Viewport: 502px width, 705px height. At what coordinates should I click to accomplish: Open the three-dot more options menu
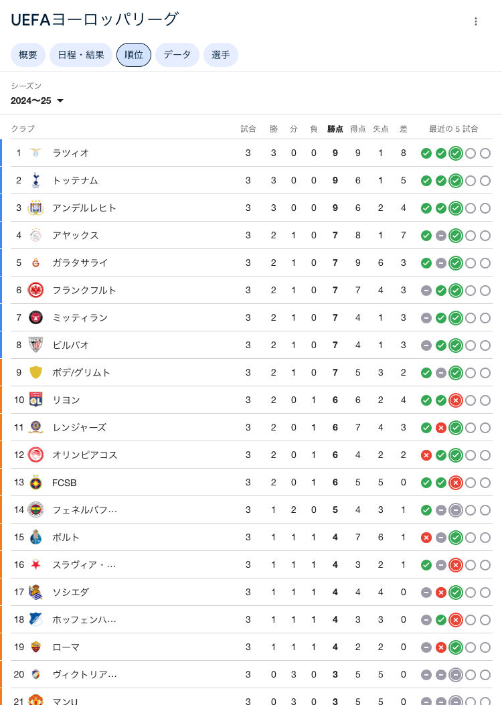[475, 21]
